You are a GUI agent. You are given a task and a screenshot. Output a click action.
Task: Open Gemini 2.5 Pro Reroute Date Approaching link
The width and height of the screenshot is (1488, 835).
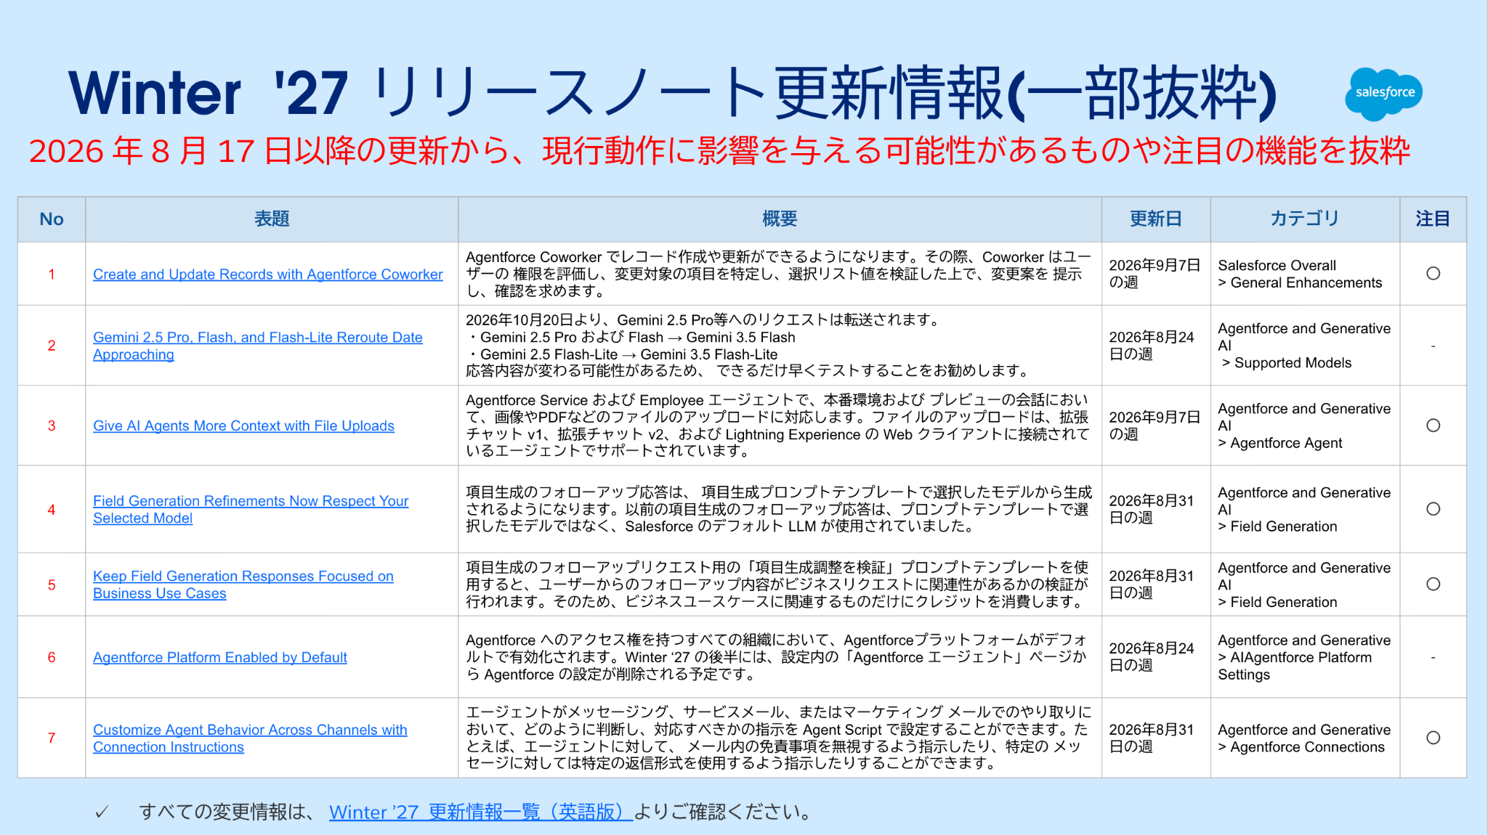[x=257, y=346]
